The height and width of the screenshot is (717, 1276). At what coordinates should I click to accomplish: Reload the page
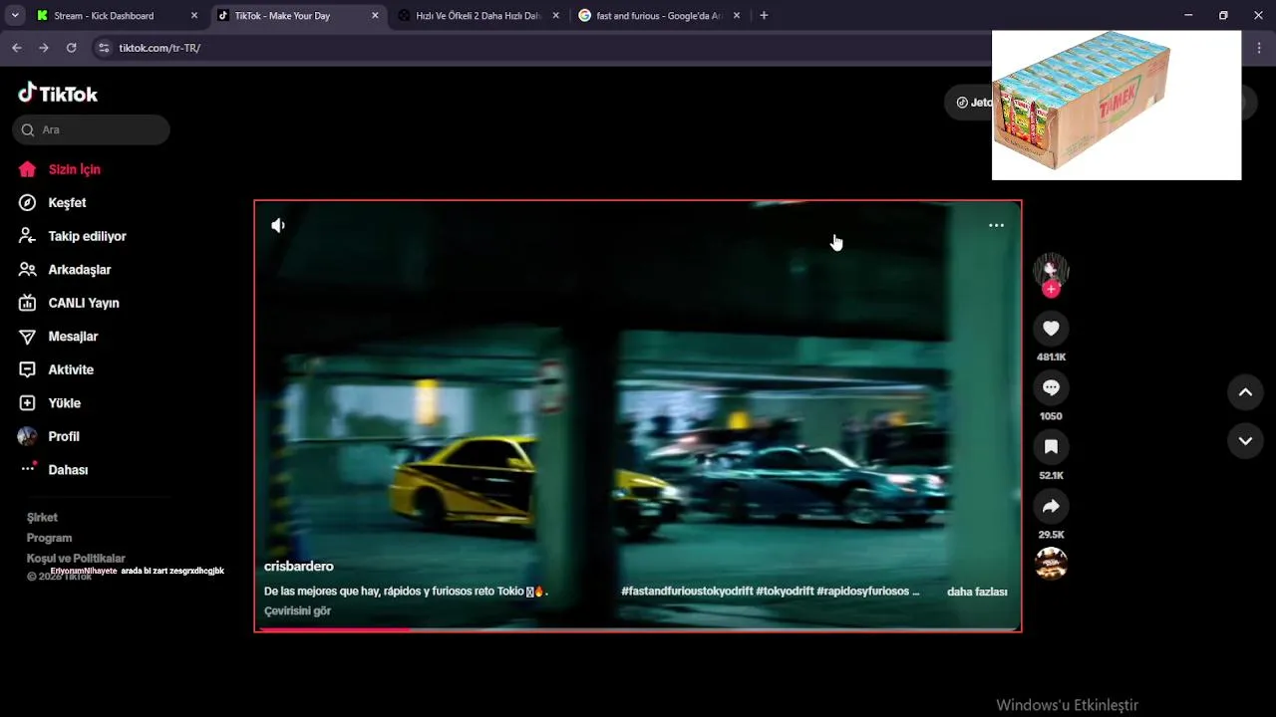(x=72, y=48)
